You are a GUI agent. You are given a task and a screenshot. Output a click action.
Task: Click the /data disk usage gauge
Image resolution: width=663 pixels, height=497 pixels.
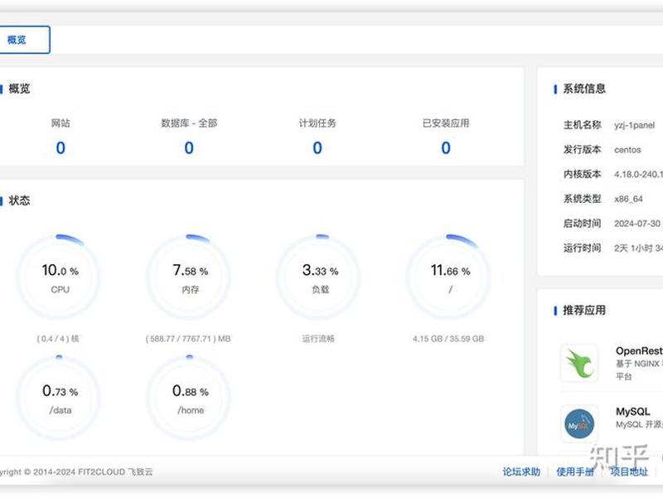coord(60,398)
